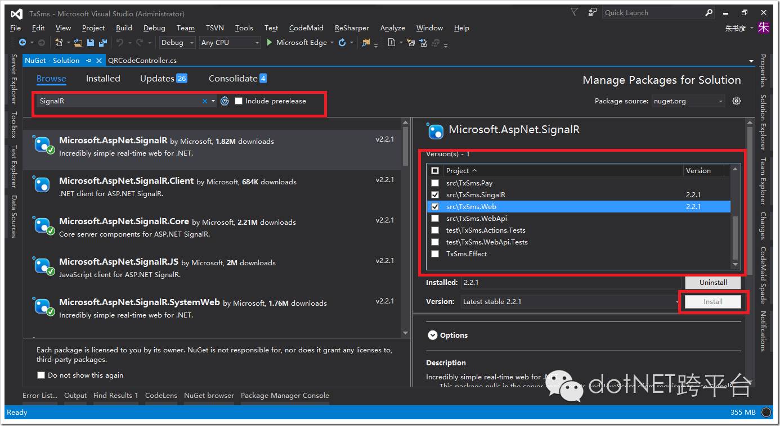
Task: Enable the Include prerelease checkbox
Action: tap(239, 101)
